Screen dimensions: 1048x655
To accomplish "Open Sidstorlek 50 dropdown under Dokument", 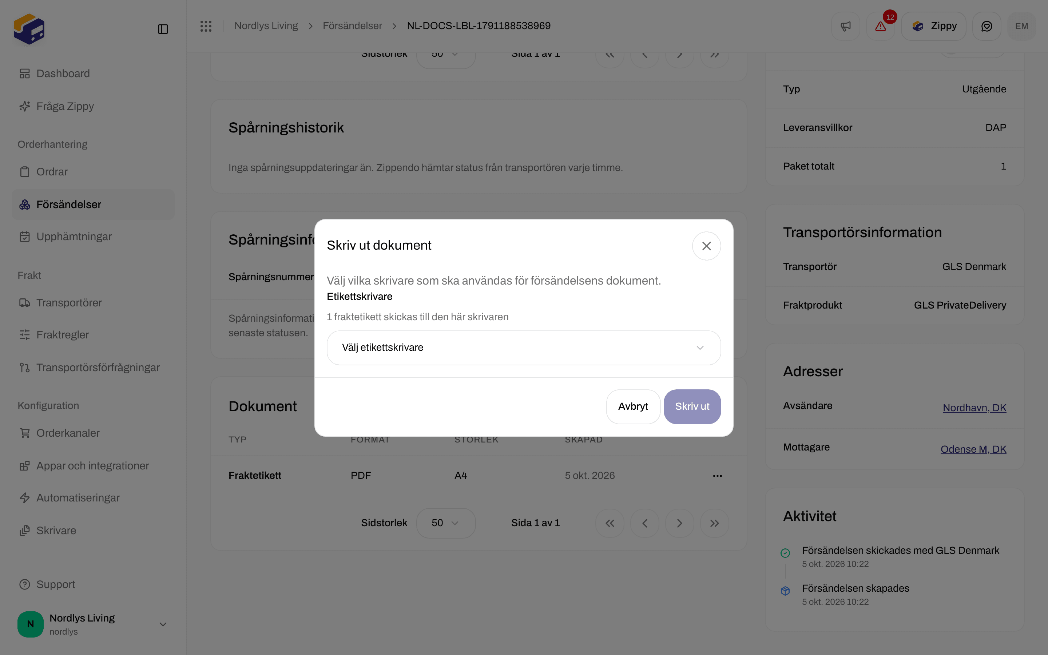I will [446, 523].
